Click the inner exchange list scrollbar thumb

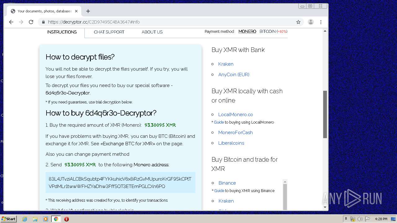tap(285, 197)
